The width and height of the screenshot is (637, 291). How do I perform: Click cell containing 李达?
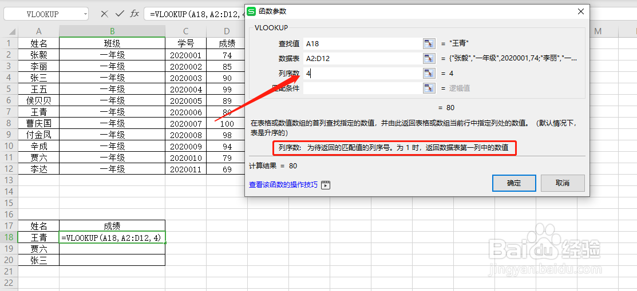pyautogui.click(x=38, y=169)
